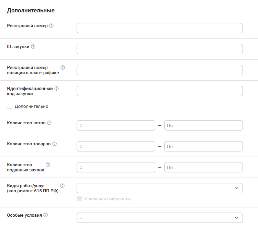Click the Реестровый номер input field

(159, 28)
